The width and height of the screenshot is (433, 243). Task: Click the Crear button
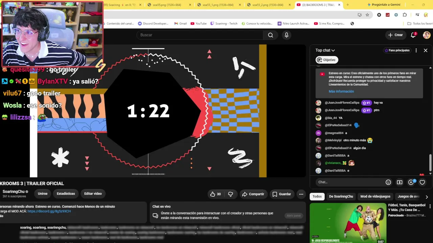click(395, 35)
